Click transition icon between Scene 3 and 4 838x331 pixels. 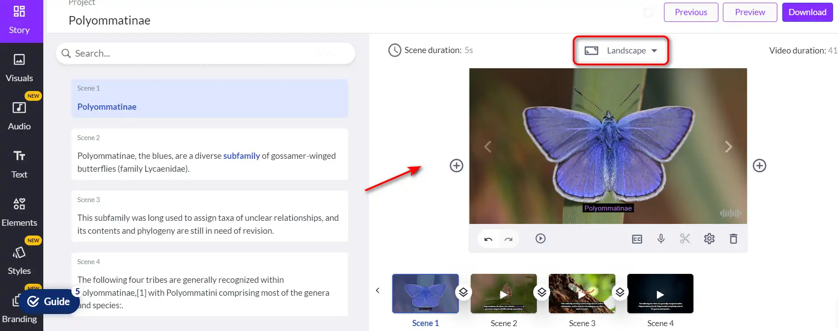pos(620,293)
